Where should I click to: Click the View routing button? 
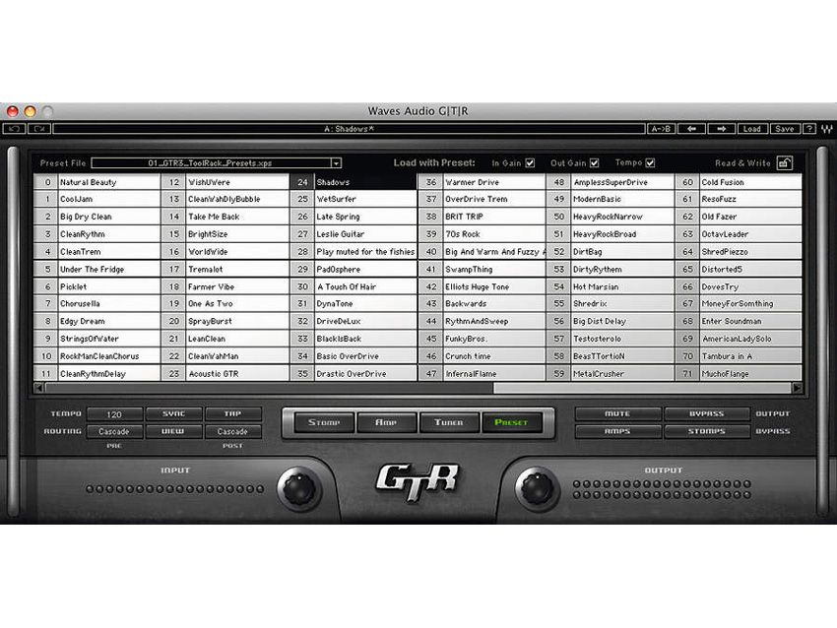point(173,432)
